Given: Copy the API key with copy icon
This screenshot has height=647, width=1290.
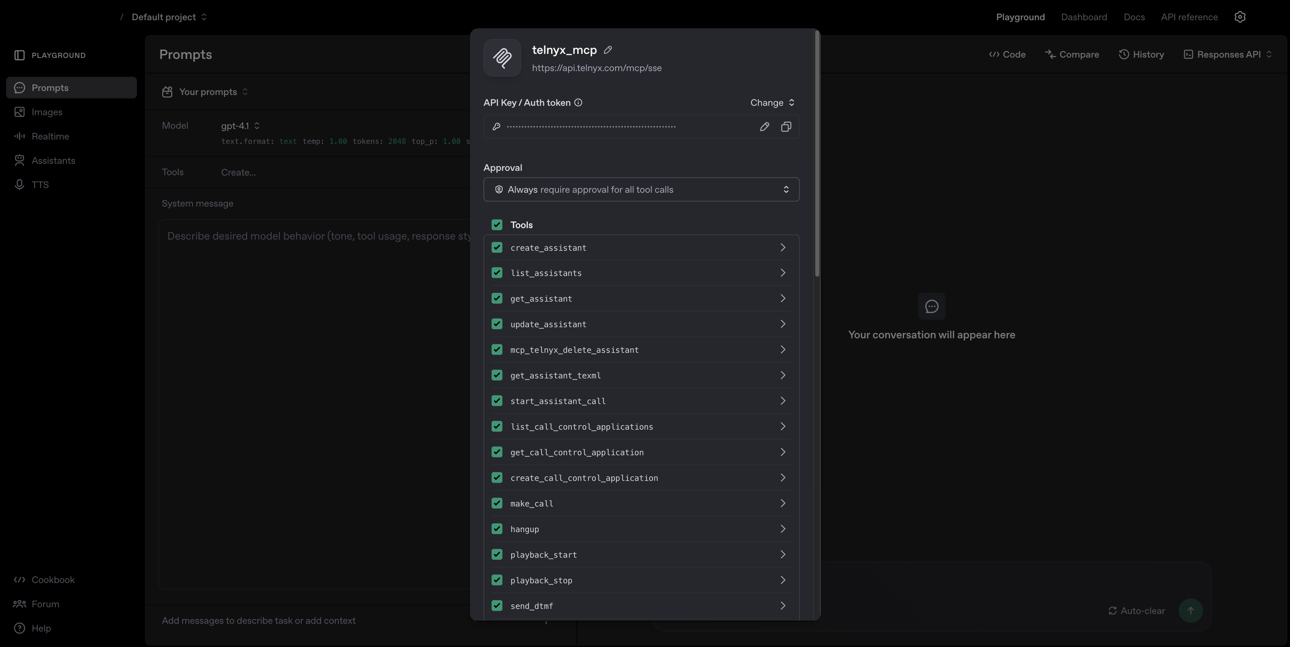Looking at the screenshot, I should [786, 127].
